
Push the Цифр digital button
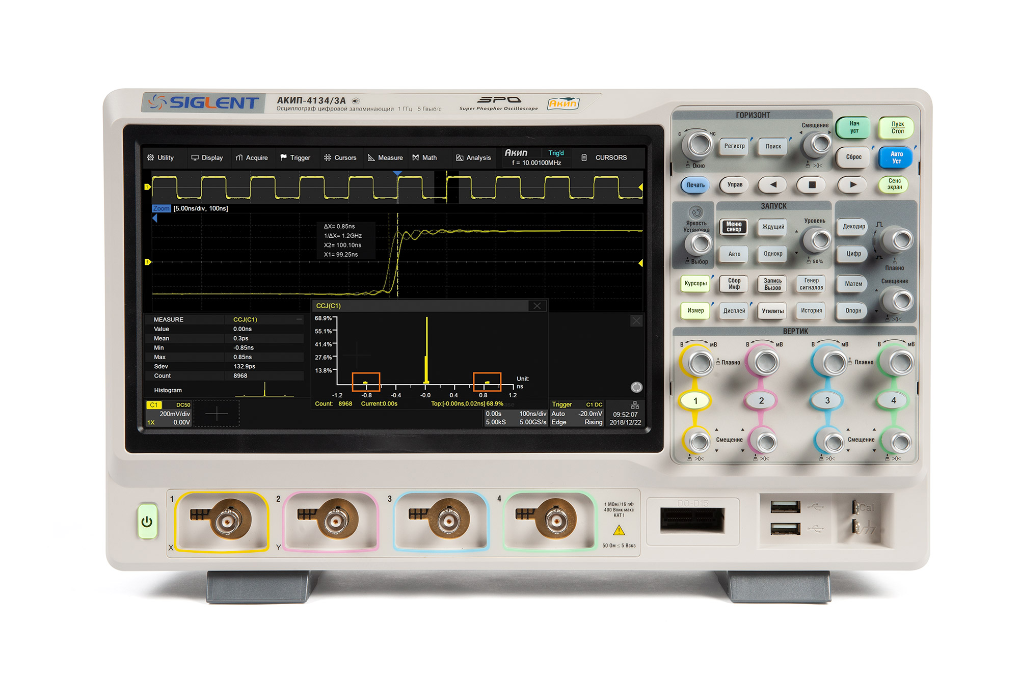pos(853,254)
